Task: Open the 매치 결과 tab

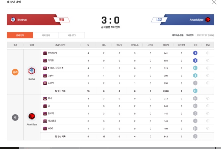Action: 46,35
